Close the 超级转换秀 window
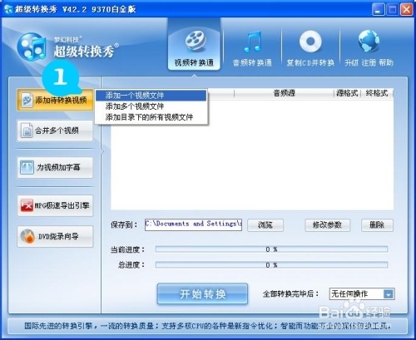Viewport: 416px width, 340px height. (x=407, y=10)
